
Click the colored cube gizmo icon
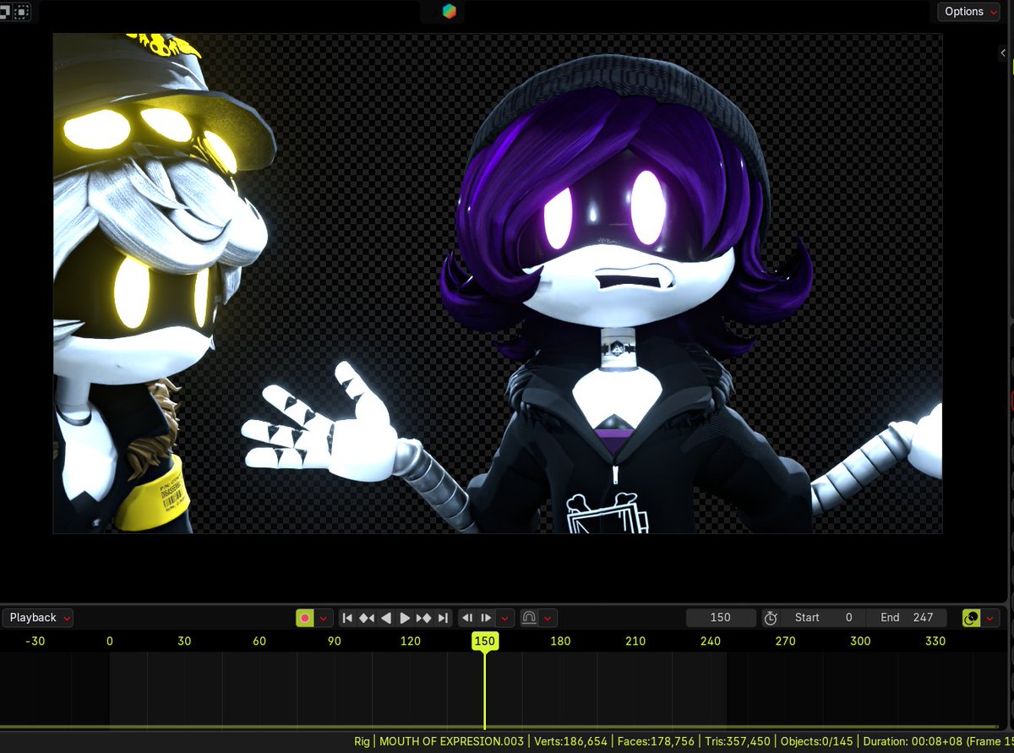pos(450,11)
